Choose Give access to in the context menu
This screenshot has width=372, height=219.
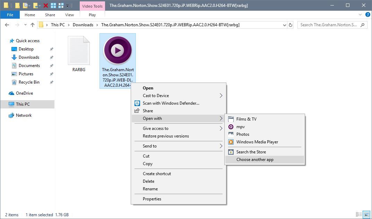point(179,128)
